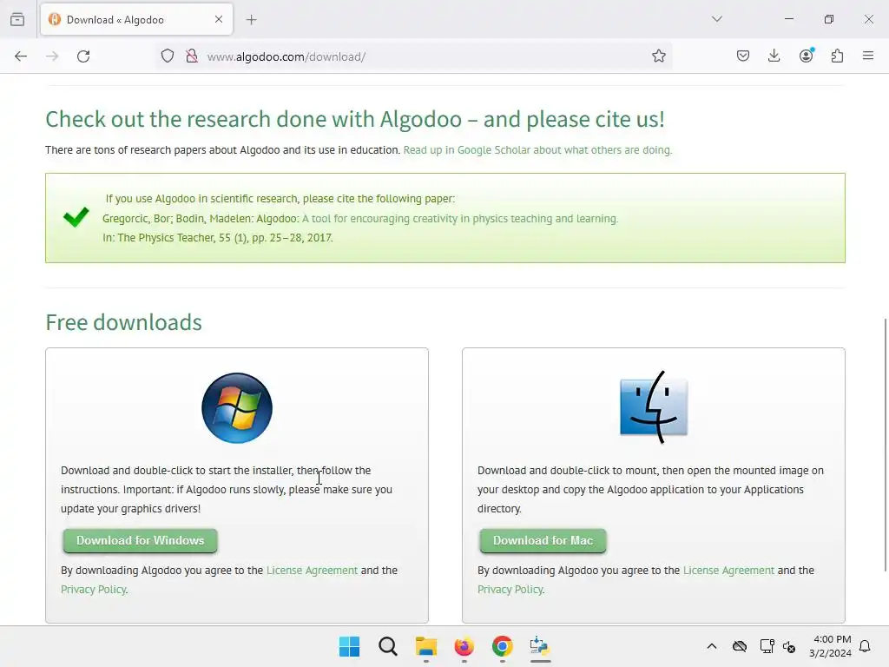889x667 pixels.
Task: Open the installer app in taskbar
Action: pos(540,646)
